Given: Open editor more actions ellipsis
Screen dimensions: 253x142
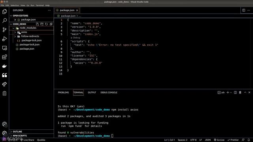Looking at the screenshot, I should [x=249, y=10].
